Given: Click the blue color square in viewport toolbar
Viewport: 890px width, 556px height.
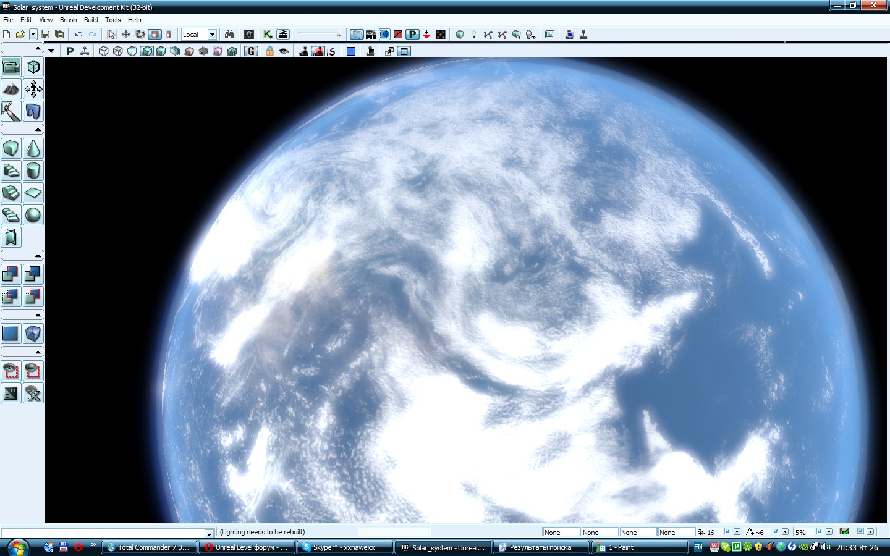Looking at the screenshot, I should tap(351, 51).
